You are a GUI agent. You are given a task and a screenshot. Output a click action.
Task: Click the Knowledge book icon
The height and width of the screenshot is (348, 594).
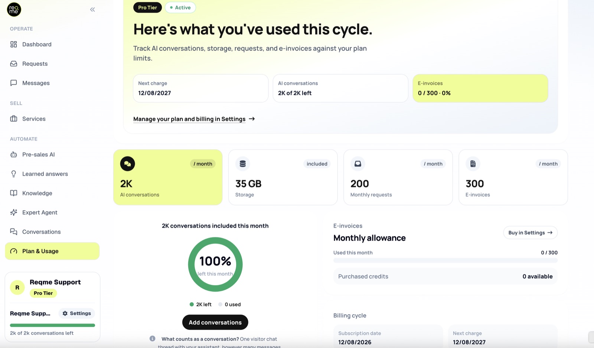pyautogui.click(x=14, y=193)
